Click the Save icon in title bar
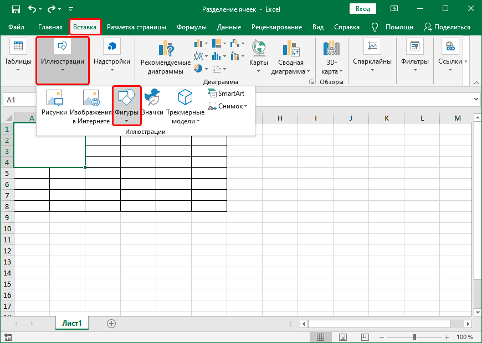482x343 pixels. 16,9
